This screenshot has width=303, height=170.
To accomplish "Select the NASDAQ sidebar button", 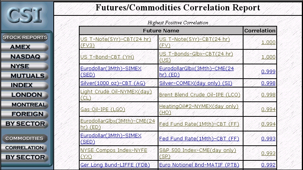I will [x=25, y=57].
